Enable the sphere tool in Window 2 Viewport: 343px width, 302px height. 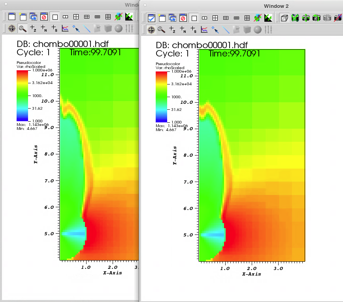tap(258, 30)
